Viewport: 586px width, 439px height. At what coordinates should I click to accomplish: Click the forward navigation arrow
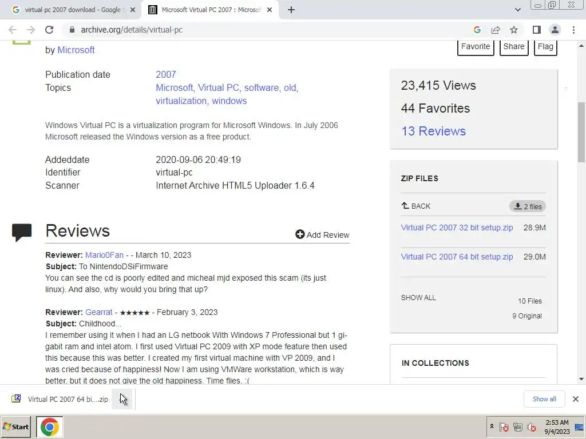[31, 30]
